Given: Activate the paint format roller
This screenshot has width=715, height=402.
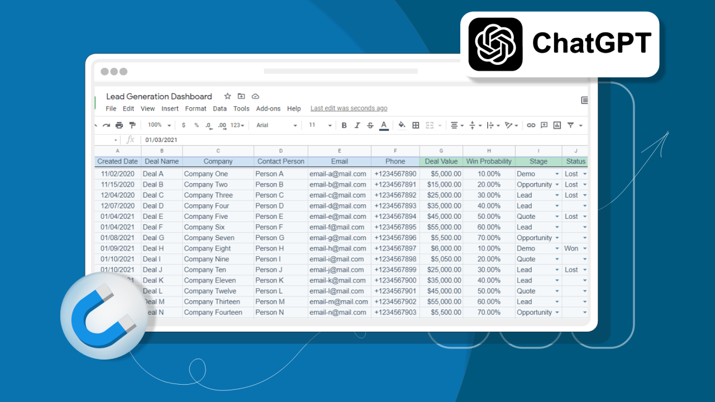Looking at the screenshot, I should 132,125.
